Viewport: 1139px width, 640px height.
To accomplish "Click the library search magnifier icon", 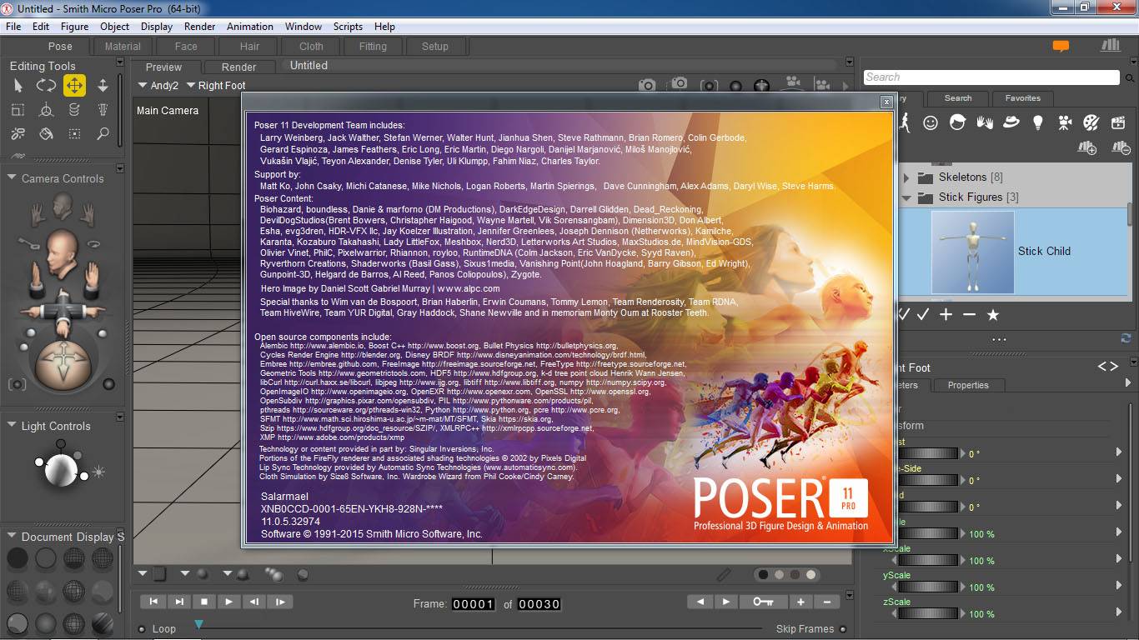I will [1128, 77].
